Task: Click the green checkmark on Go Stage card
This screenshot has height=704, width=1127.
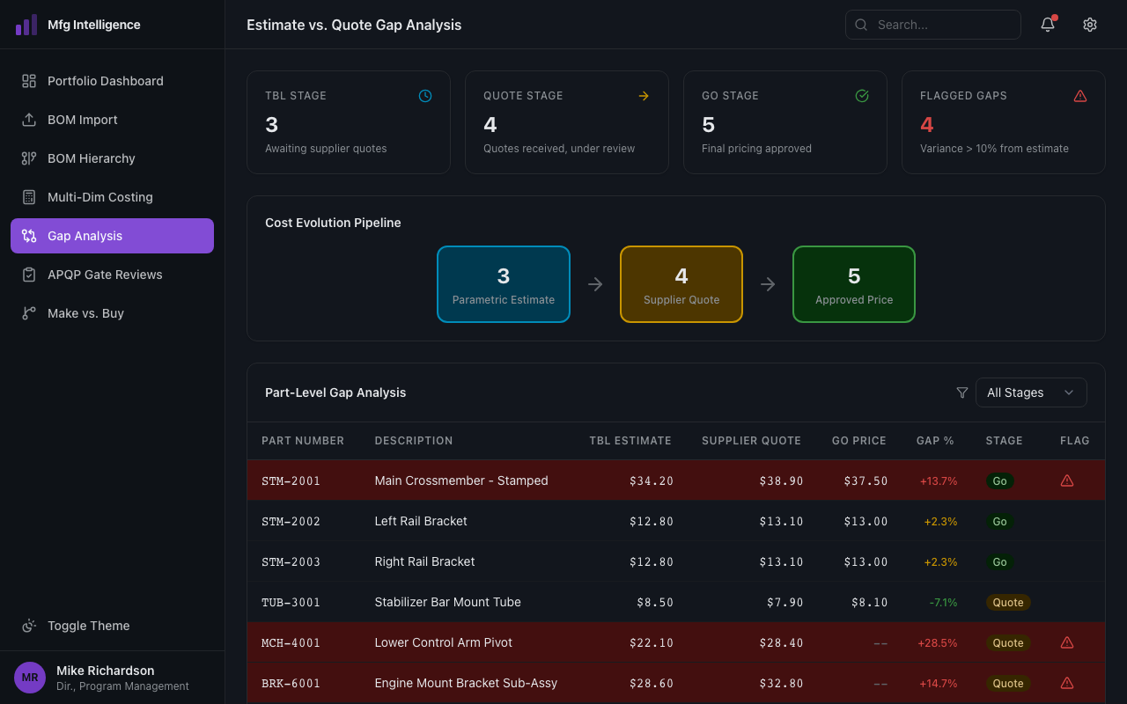Action: (862, 96)
